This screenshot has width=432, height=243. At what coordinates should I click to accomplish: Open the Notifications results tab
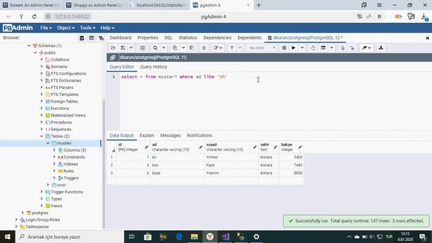(200, 136)
